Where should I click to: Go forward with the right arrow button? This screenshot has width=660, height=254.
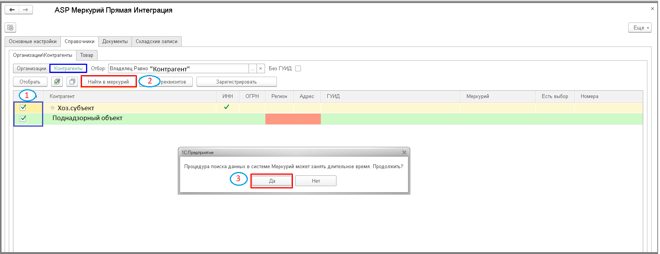click(x=26, y=10)
